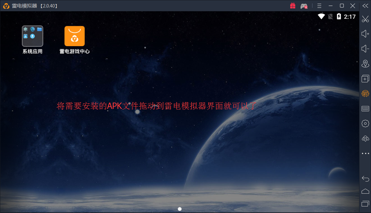This screenshot has width=371, height=213.
Task: Close the emulator window
Action: 353,6
